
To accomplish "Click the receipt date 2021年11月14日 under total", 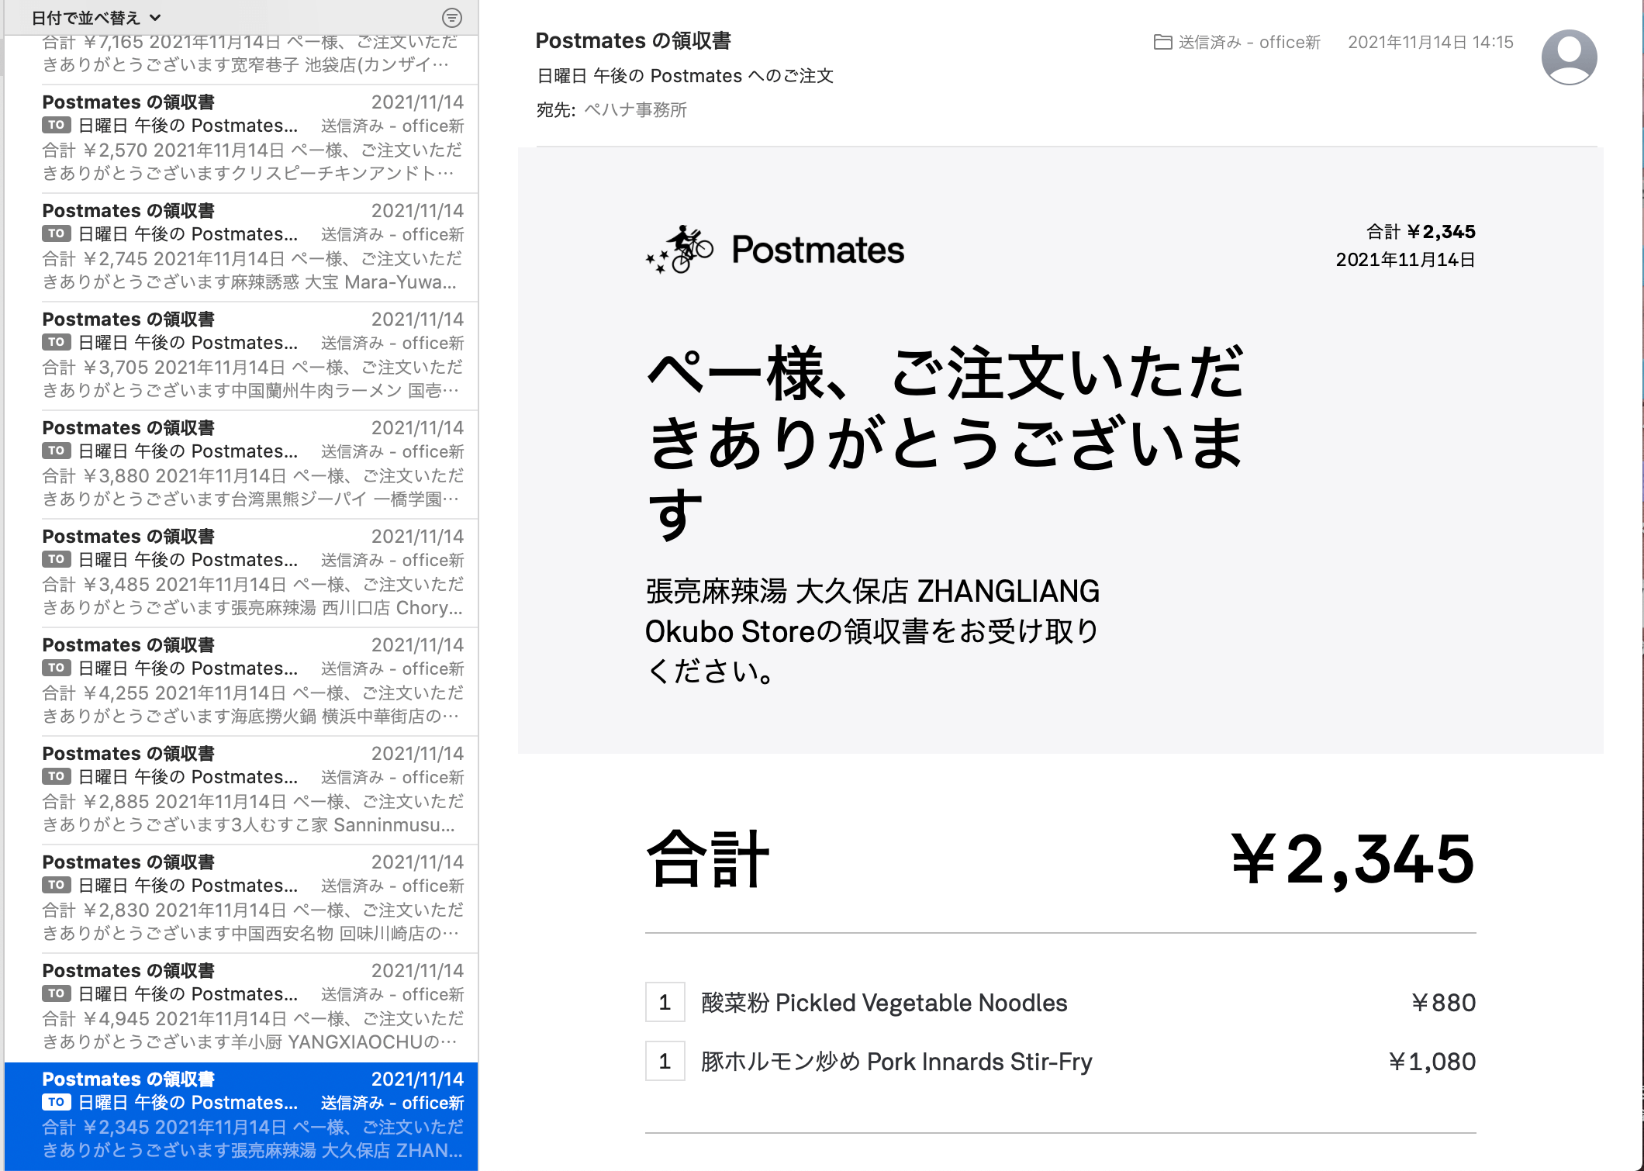I will (1405, 260).
